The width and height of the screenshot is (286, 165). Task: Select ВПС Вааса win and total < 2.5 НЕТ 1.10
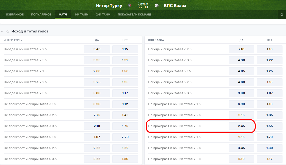click(x=269, y=49)
